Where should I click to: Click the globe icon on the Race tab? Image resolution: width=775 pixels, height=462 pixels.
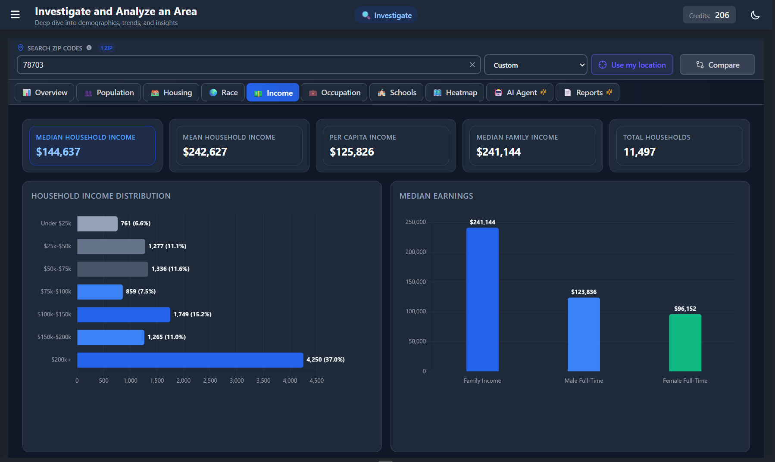point(212,92)
